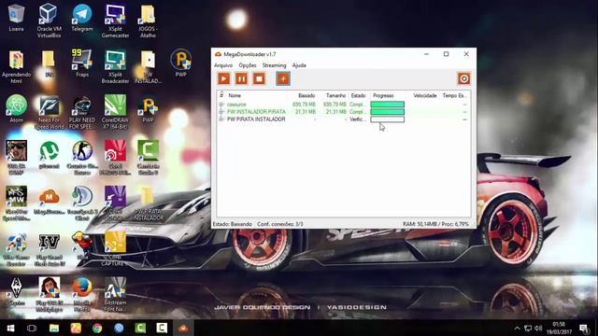Open the Ajuda menu
Screen dimensions: 598x336
coord(299,65)
